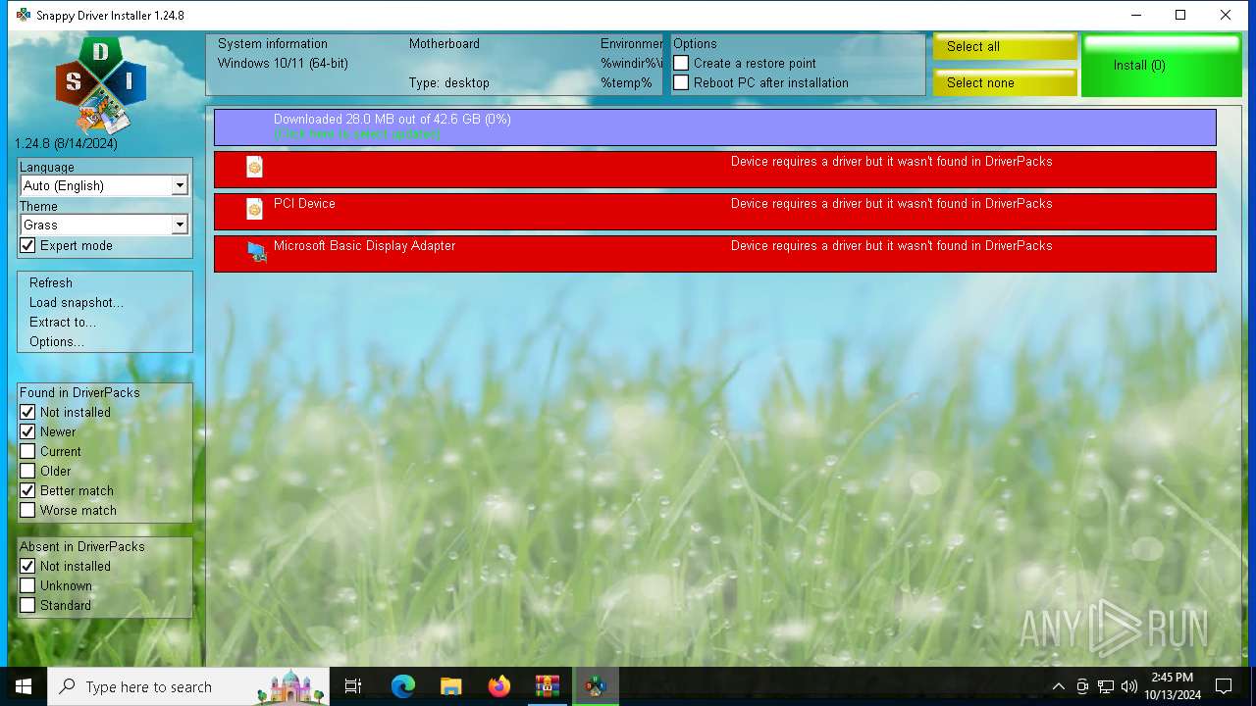Click the download progress bar
This screenshot has height=706, width=1256.
(x=715, y=127)
